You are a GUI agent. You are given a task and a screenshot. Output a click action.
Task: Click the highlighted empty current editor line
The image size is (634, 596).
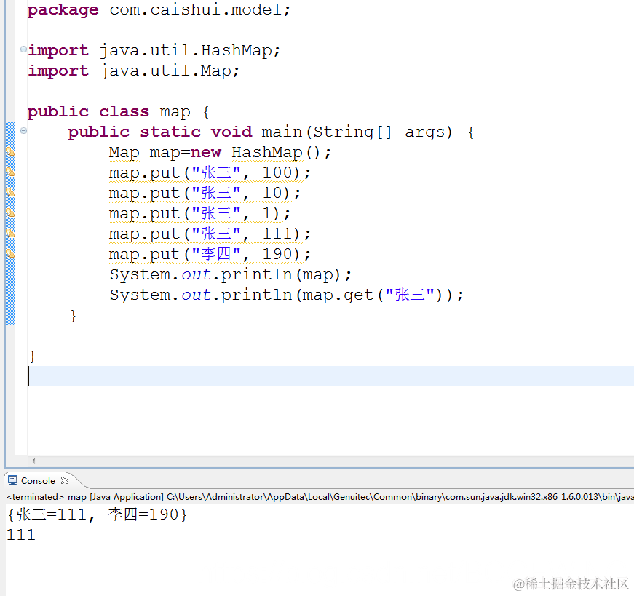point(330,376)
